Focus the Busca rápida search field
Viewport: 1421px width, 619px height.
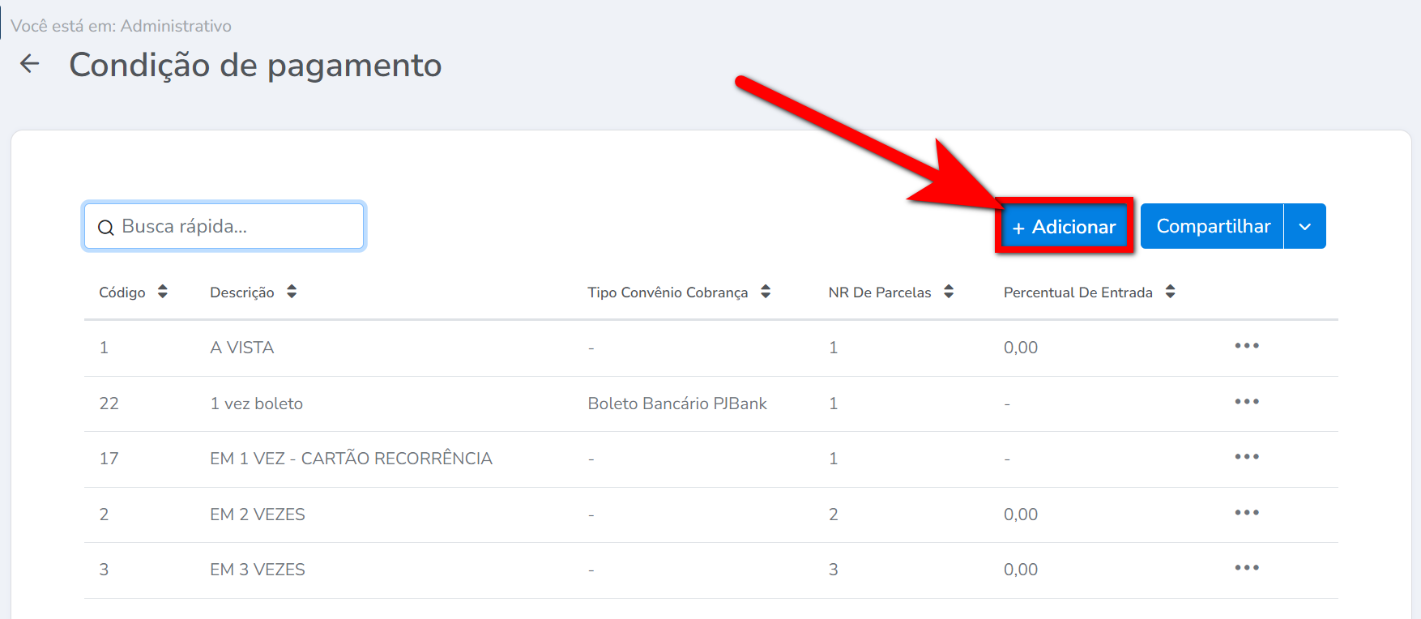point(235,227)
